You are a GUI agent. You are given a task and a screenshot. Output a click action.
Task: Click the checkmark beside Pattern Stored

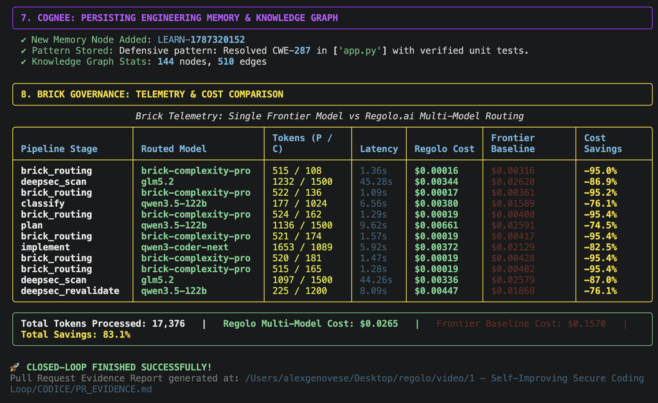coord(24,51)
